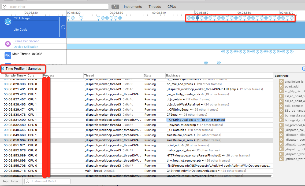The height and width of the screenshot is (186, 305).
Task: Select row with point_add backtrace
Action: [136, 145]
